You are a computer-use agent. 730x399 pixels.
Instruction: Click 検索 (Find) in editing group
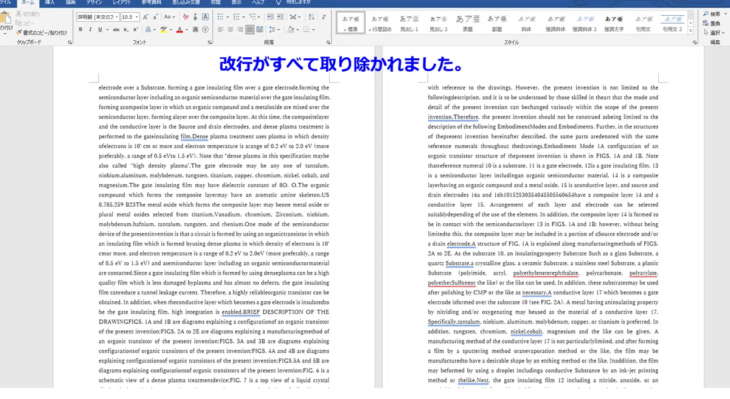click(x=711, y=14)
